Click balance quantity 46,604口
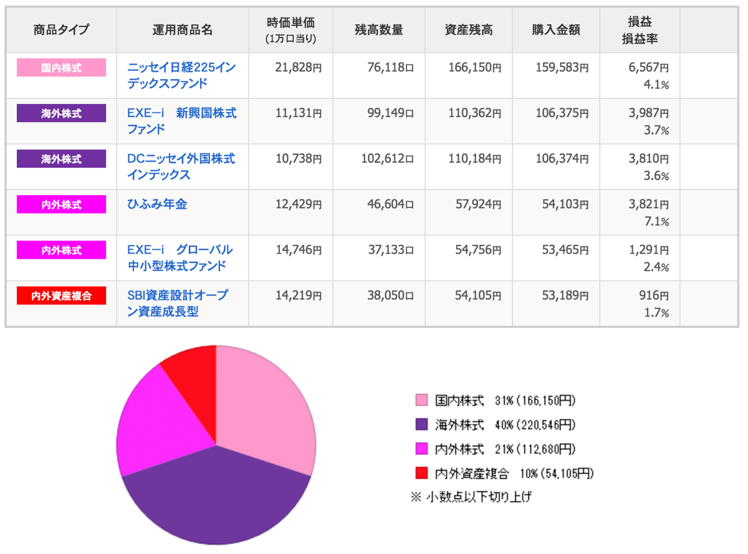The width and height of the screenshot is (748, 554). pyautogui.click(x=390, y=204)
